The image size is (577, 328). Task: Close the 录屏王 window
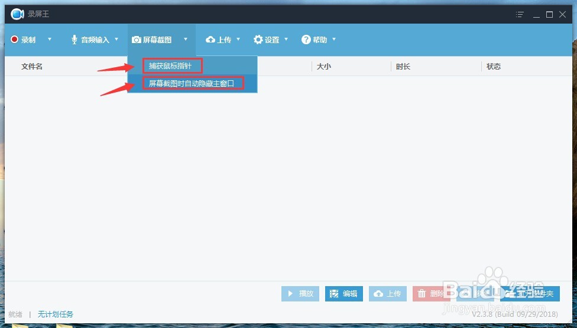[562, 15]
